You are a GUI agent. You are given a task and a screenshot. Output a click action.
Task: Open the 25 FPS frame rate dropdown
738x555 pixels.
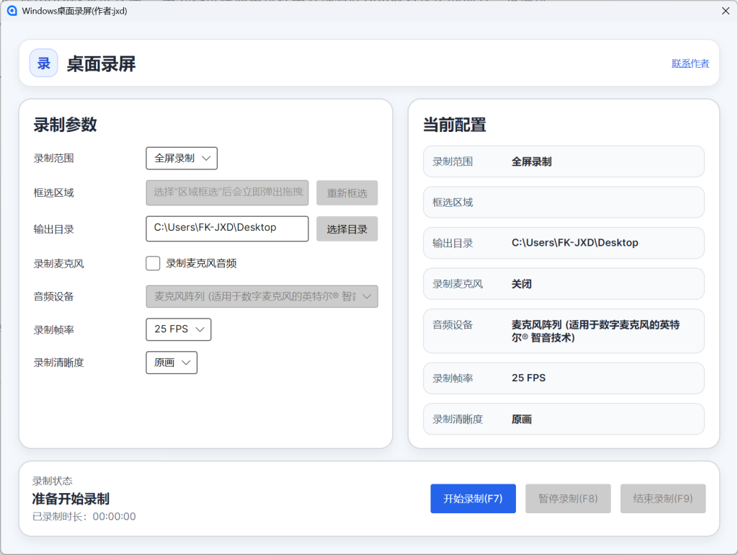[x=179, y=329]
